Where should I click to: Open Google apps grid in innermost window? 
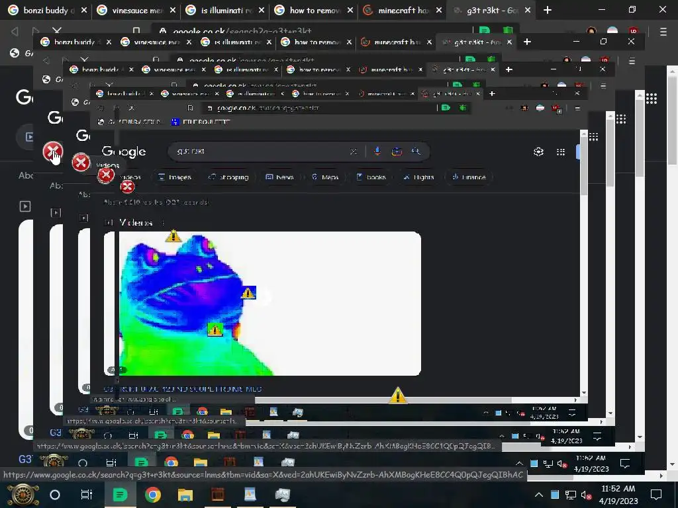pyautogui.click(x=561, y=151)
